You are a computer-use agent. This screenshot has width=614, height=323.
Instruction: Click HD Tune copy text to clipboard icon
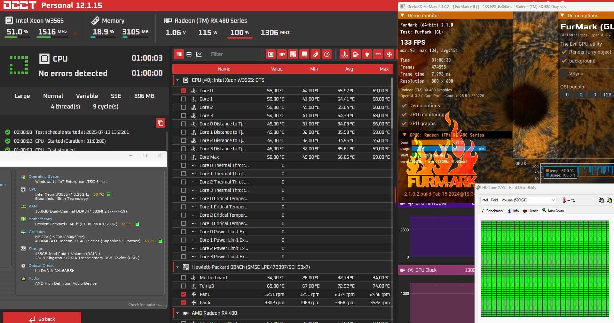pos(601,200)
